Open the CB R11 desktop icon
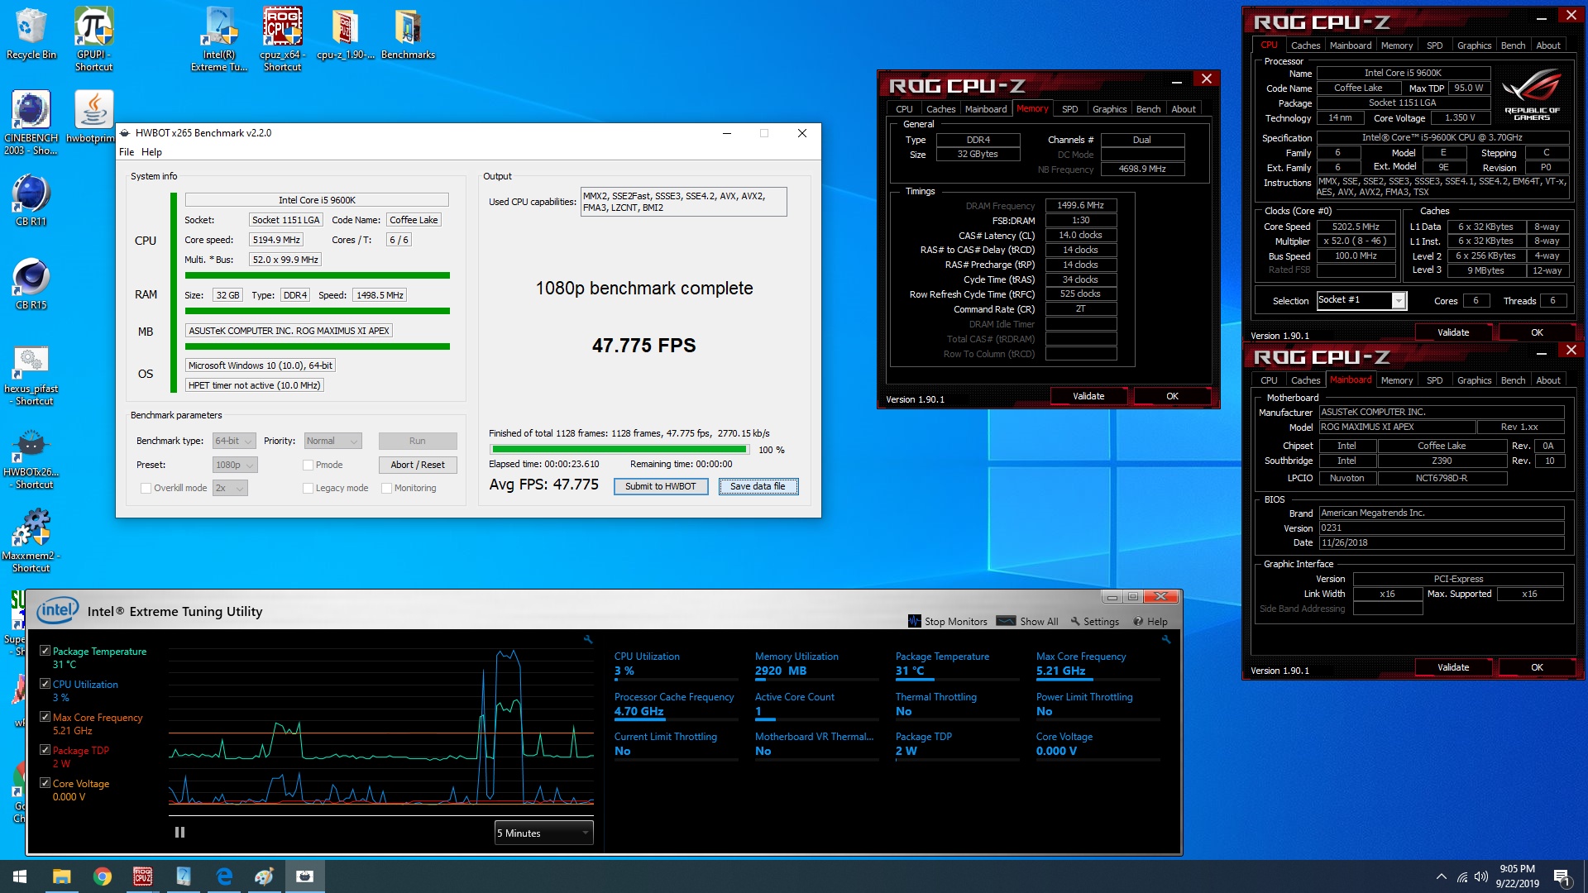 point(31,199)
